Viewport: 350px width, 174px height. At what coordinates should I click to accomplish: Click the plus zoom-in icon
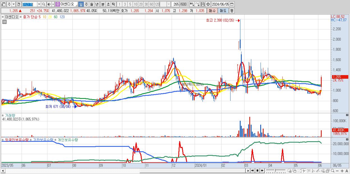342,171
